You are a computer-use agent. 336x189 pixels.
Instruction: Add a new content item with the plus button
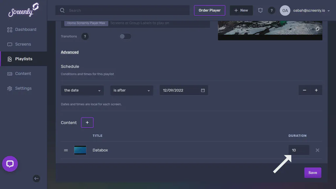tap(87, 122)
